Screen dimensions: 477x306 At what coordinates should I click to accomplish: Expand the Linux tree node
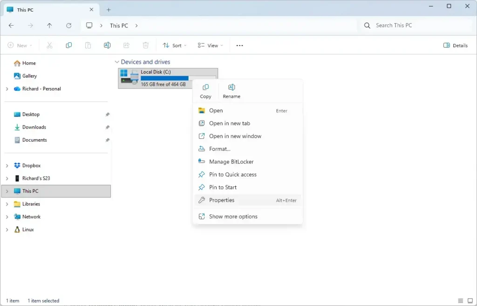(7, 229)
